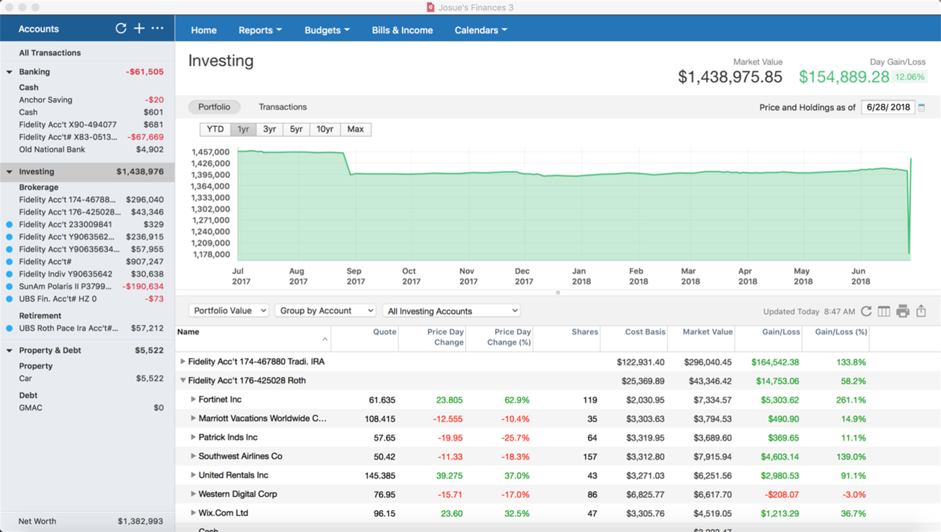Viewport: 941px width, 532px height.
Task: Expand the Fidelity Acc't 174-467880 Tradi. IRA row
Action: click(183, 362)
